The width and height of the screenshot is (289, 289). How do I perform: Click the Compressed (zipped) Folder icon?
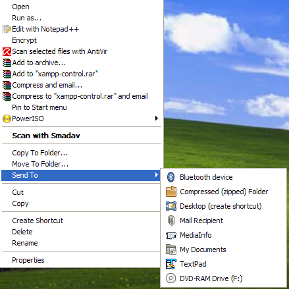point(171,192)
